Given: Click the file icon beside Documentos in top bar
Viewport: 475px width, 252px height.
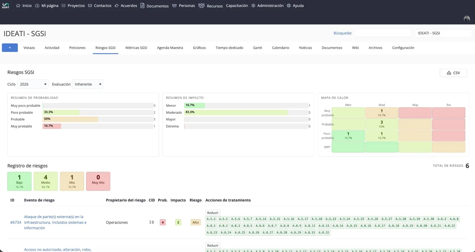Looking at the screenshot, I should coord(142,6).
